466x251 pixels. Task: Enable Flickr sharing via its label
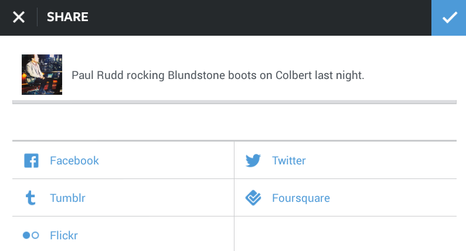(x=64, y=236)
